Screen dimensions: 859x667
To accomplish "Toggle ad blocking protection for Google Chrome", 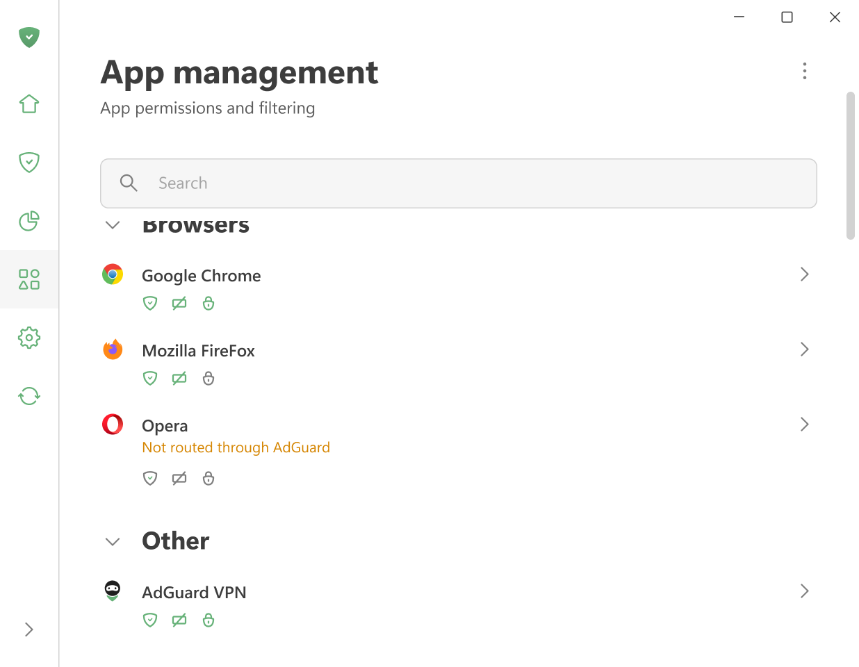I will click(x=150, y=303).
